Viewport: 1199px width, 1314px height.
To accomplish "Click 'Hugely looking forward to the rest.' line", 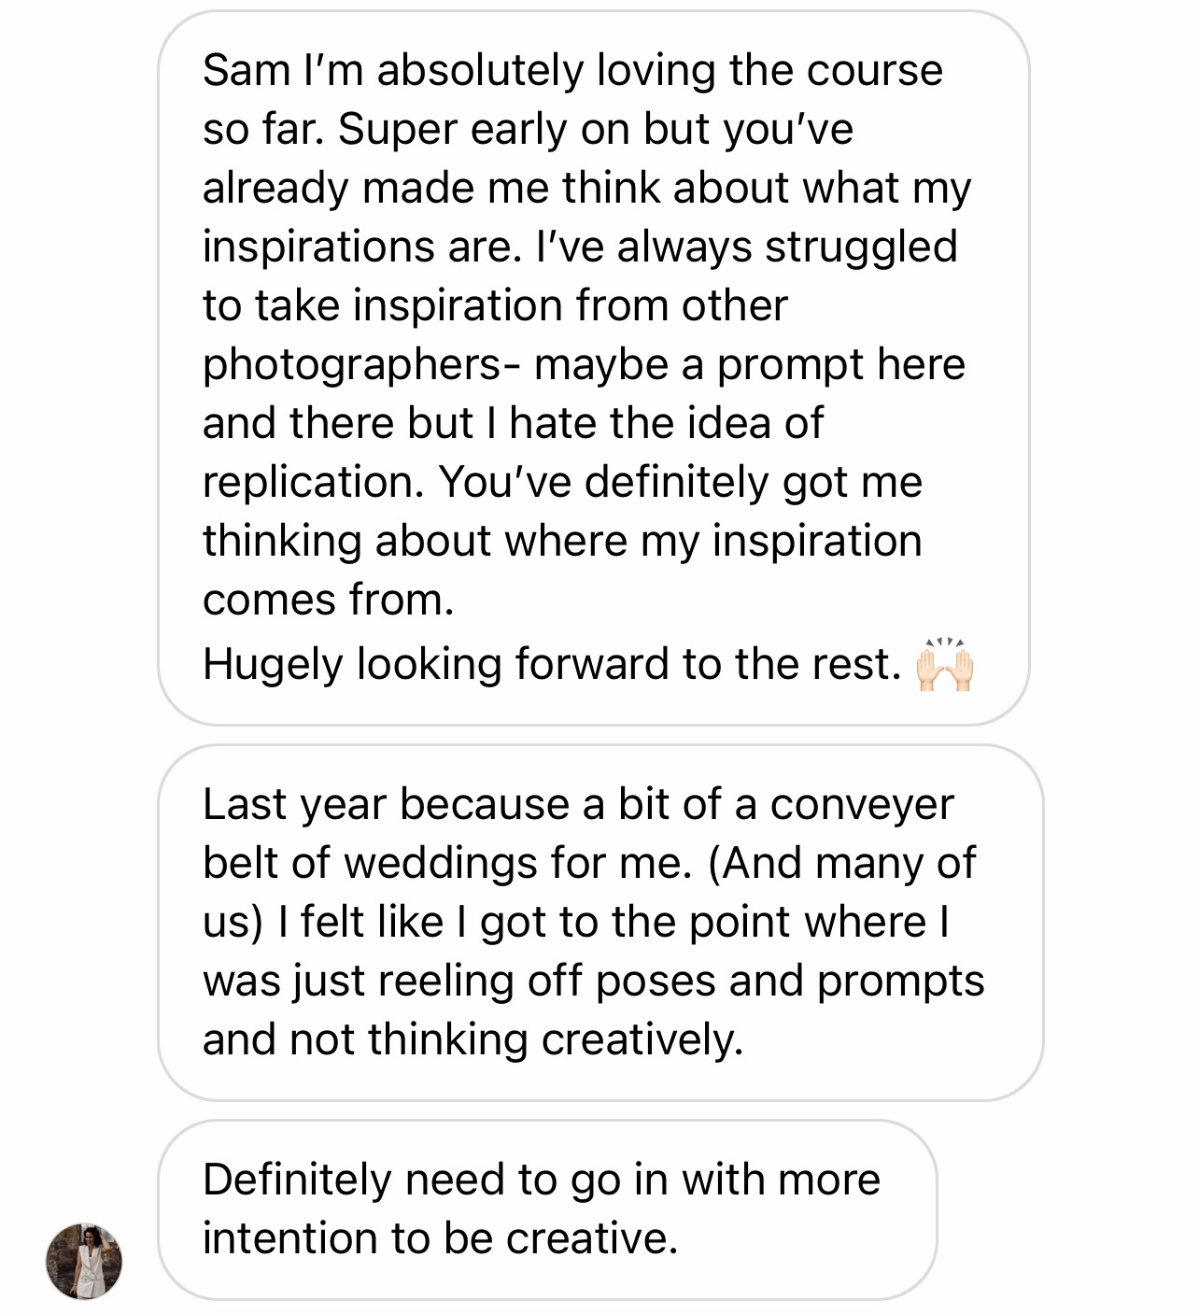I will [x=551, y=665].
